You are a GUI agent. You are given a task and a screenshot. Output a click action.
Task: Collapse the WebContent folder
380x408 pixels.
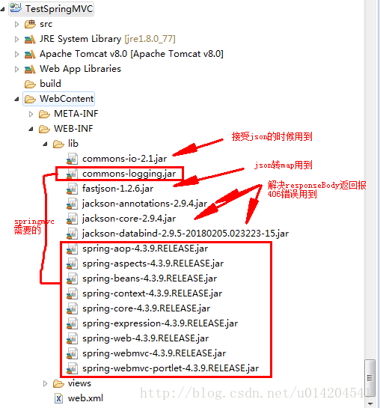click(x=16, y=99)
